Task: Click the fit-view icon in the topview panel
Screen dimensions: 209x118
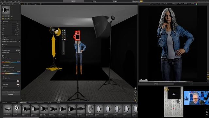Action: point(207,115)
